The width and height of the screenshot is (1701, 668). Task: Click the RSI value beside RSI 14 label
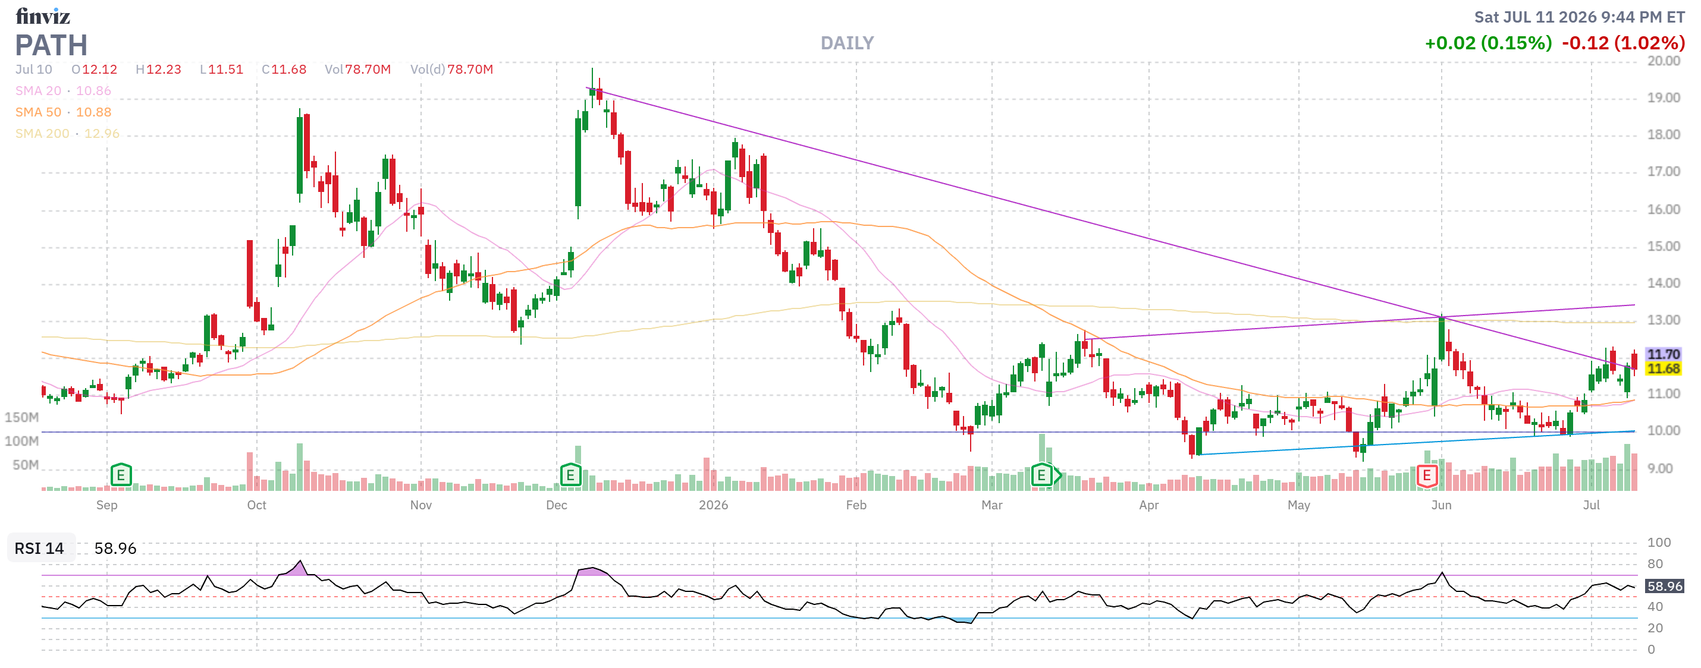pos(115,549)
